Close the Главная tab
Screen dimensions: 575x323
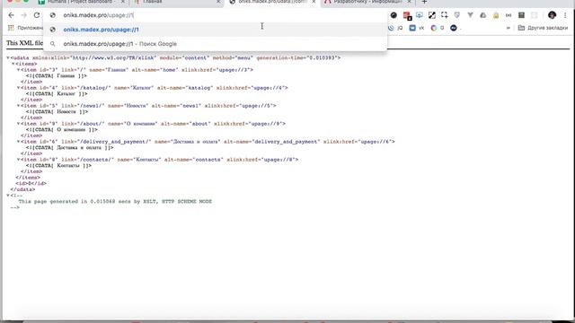218,2
